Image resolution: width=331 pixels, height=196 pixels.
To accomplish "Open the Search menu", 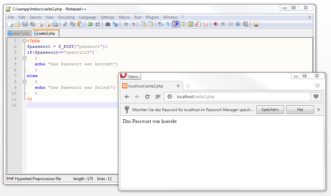I will pos(35,17).
